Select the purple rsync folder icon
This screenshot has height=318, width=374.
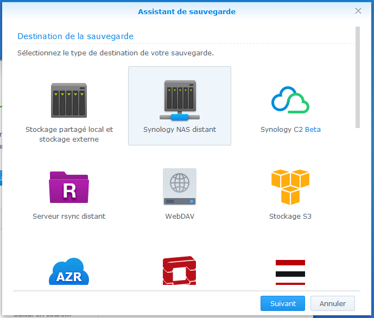click(x=68, y=187)
